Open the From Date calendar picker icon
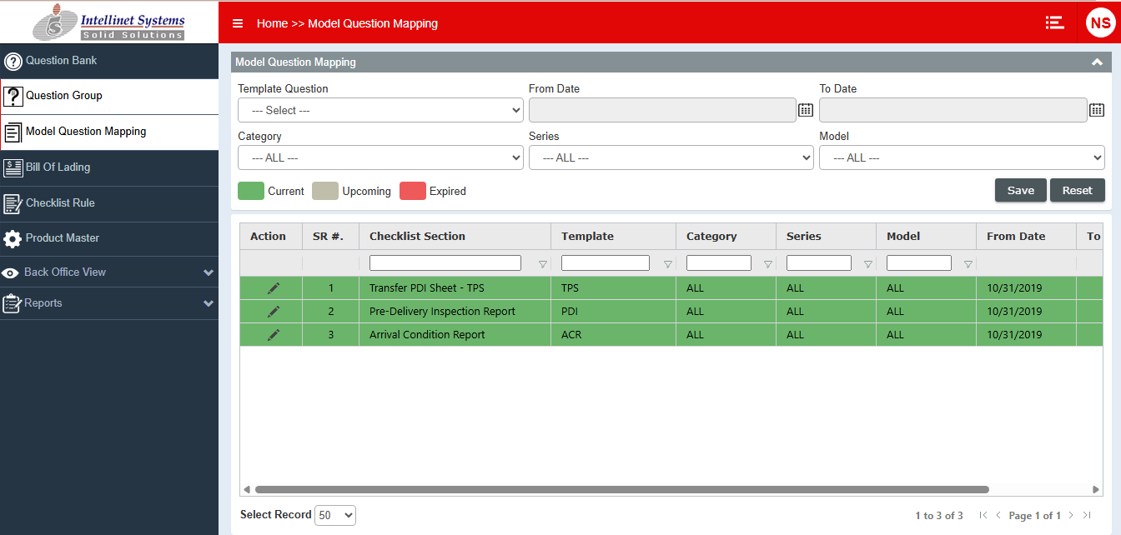1121x535 pixels. [806, 109]
